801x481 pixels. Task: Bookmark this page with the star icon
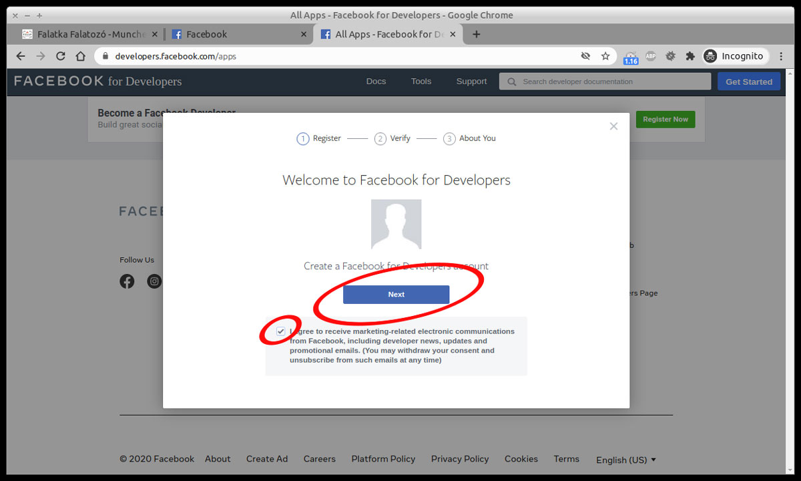coord(605,56)
